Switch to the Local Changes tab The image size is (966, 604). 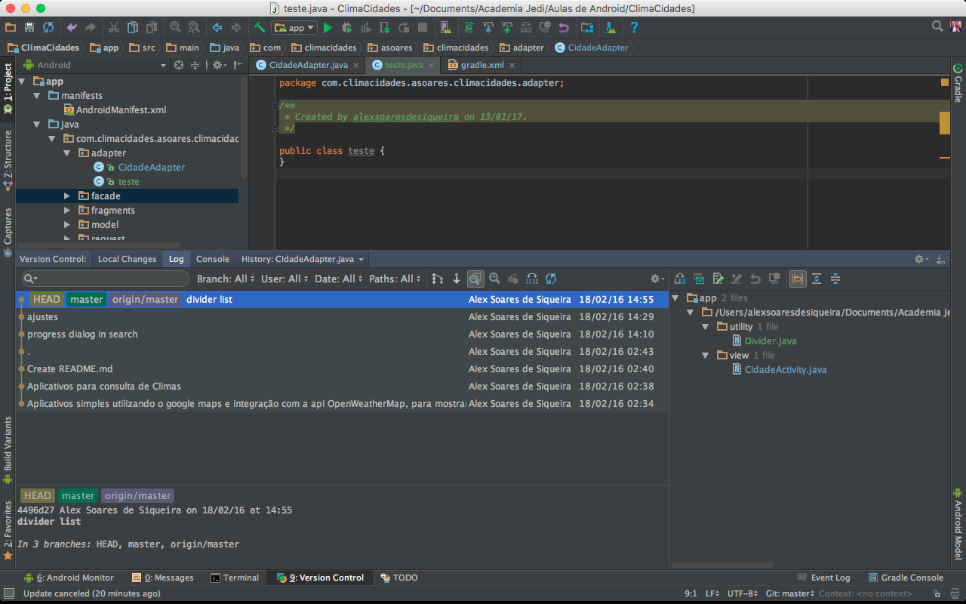pos(127,259)
